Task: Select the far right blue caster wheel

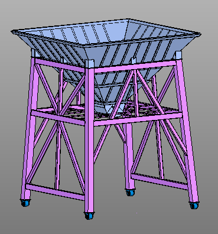Action: [194, 206]
